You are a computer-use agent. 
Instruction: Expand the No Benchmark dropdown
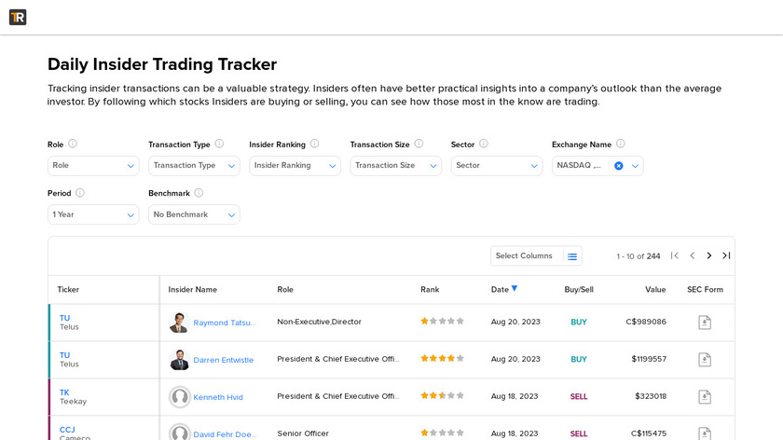(194, 214)
